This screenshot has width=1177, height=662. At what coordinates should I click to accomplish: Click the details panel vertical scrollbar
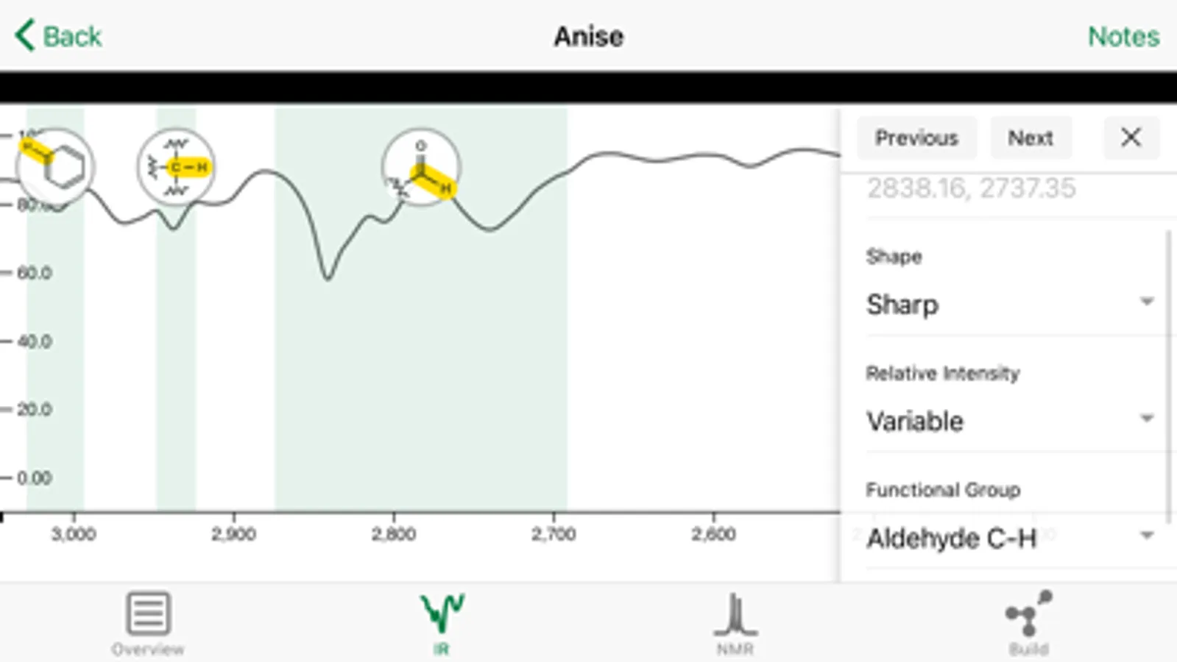point(1168,375)
